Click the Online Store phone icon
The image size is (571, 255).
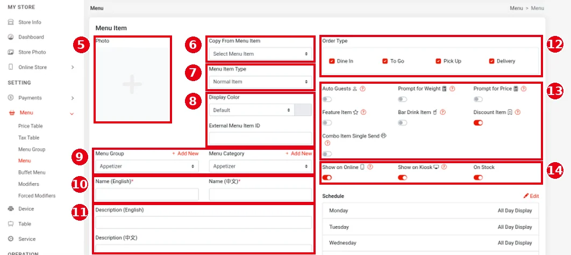(x=11, y=67)
